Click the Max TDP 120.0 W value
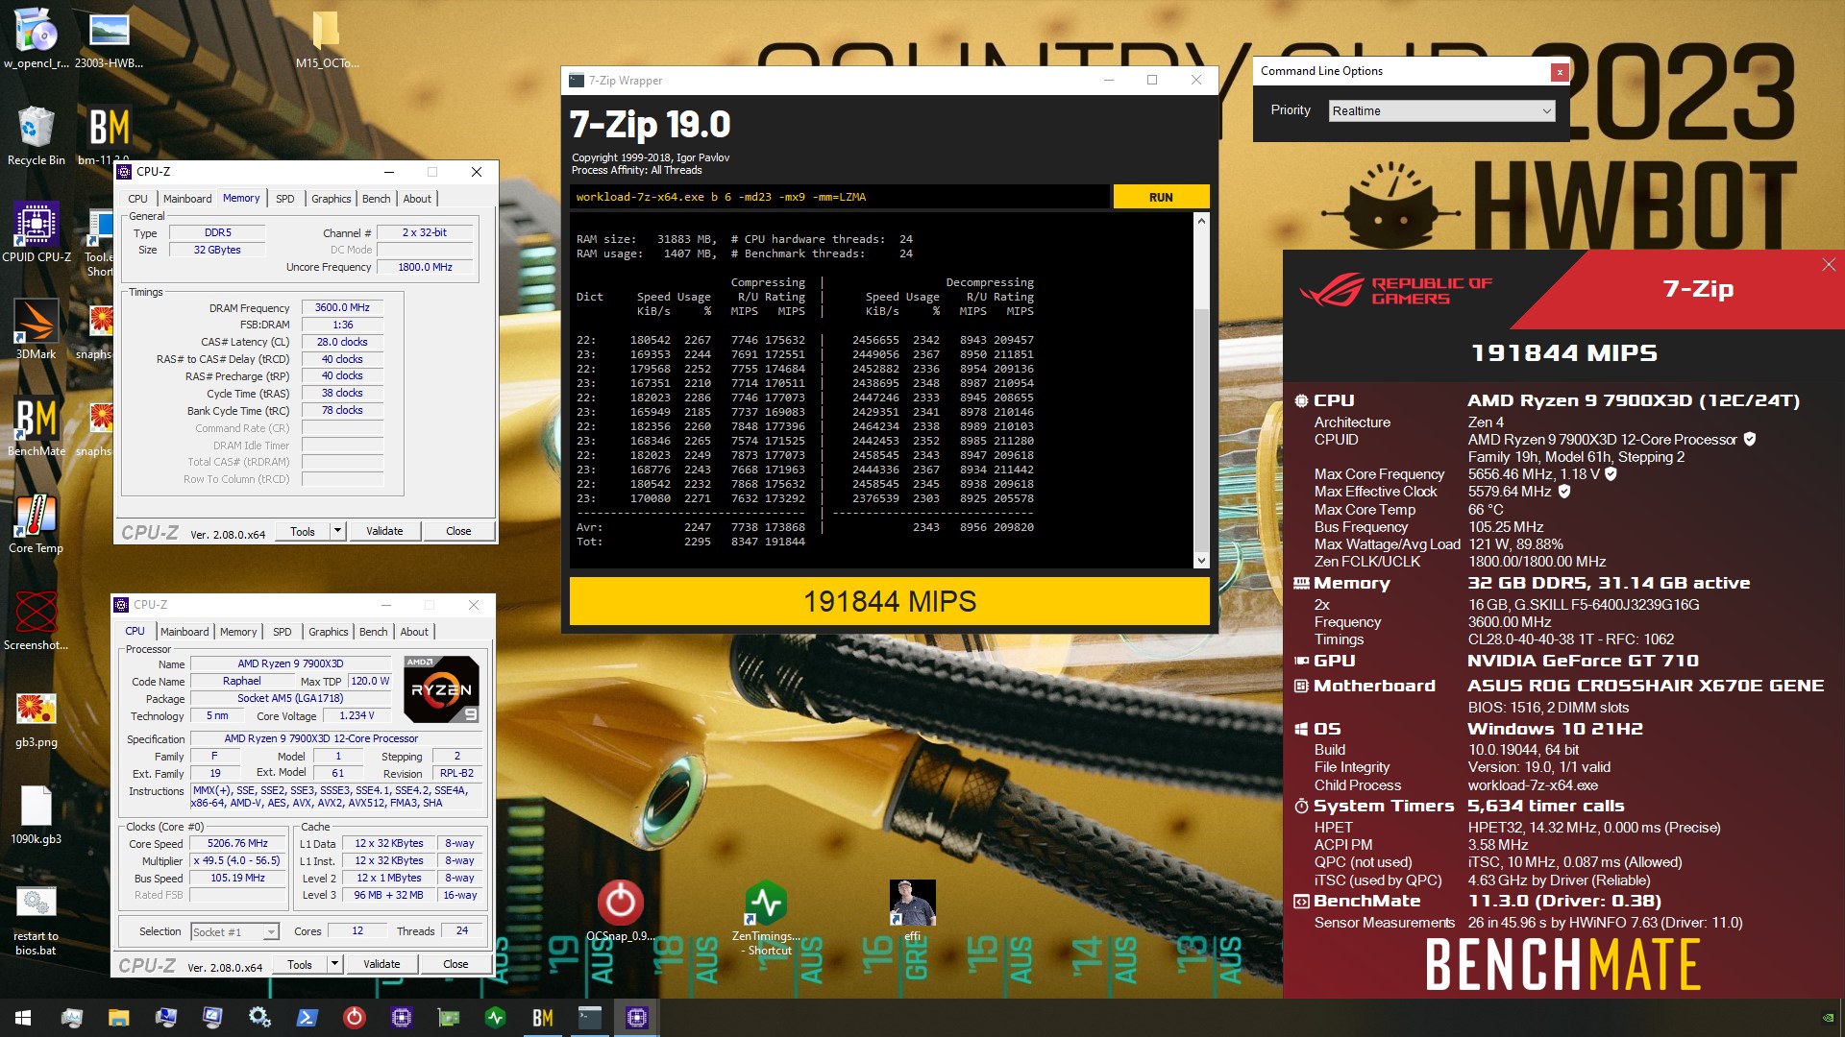This screenshot has height=1037, width=1845. [370, 681]
